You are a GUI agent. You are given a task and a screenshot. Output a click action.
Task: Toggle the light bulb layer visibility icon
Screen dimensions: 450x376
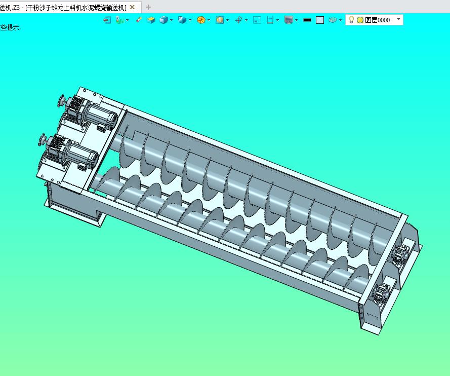click(x=351, y=20)
